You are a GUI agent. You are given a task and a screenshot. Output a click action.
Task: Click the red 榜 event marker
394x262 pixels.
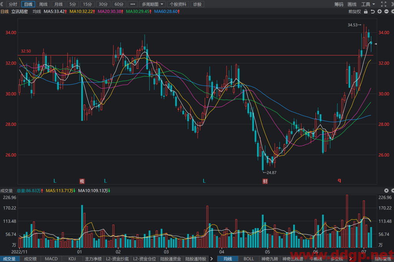(82, 181)
